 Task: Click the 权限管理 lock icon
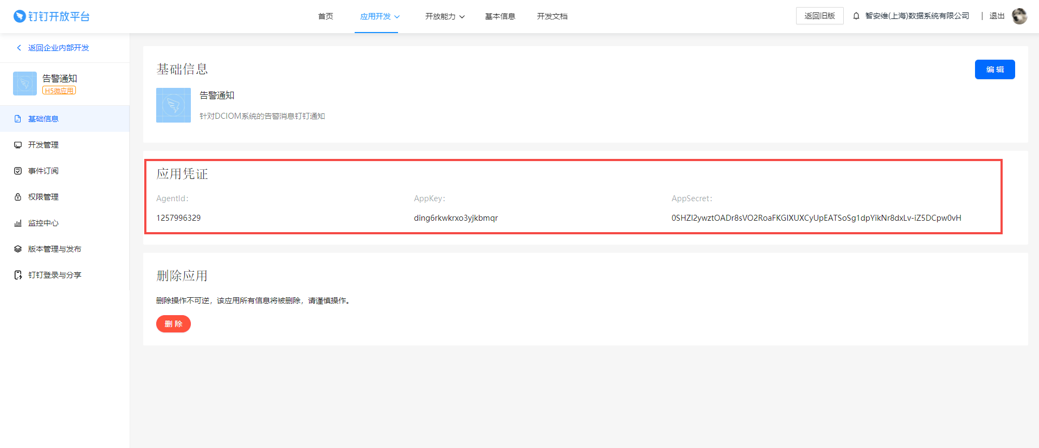[18, 197]
